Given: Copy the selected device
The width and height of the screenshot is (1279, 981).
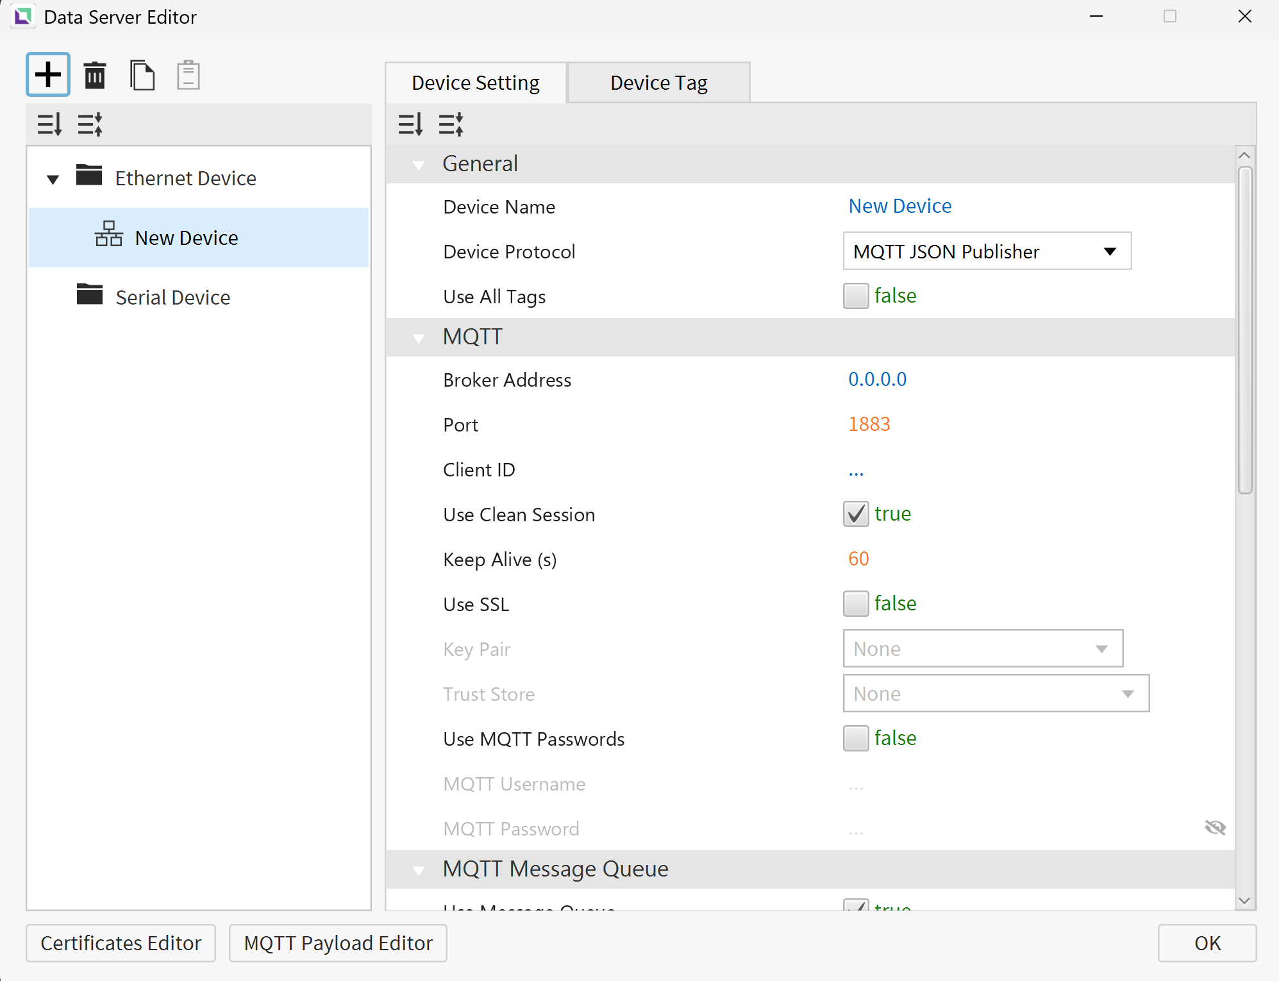Looking at the screenshot, I should click(x=142, y=75).
